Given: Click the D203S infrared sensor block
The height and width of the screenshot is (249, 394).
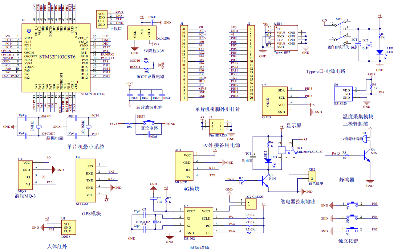Looking at the screenshot, I should tap(67, 228).
